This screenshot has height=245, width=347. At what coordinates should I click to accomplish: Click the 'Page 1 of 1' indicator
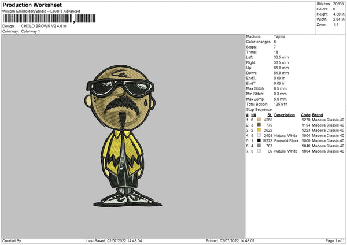click(335, 241)
